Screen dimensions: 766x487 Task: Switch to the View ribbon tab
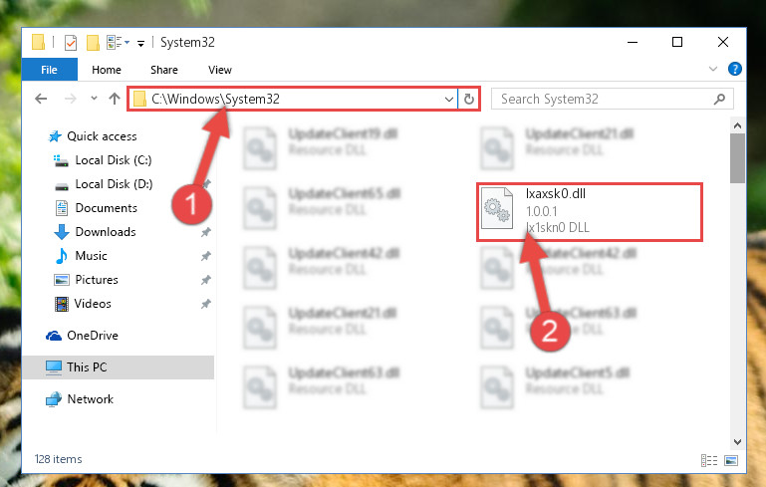220,70
